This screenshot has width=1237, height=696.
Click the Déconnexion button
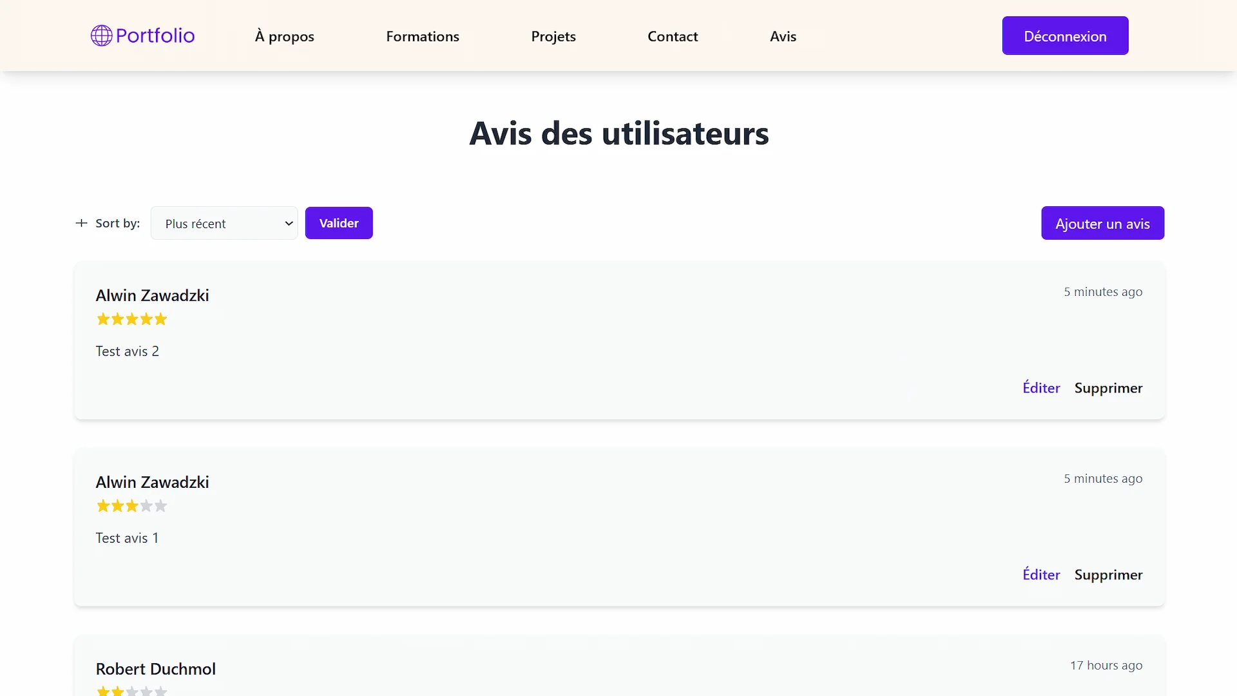point(1065,35)
